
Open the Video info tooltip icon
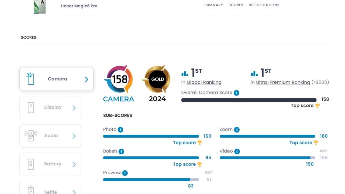(237, 151)
